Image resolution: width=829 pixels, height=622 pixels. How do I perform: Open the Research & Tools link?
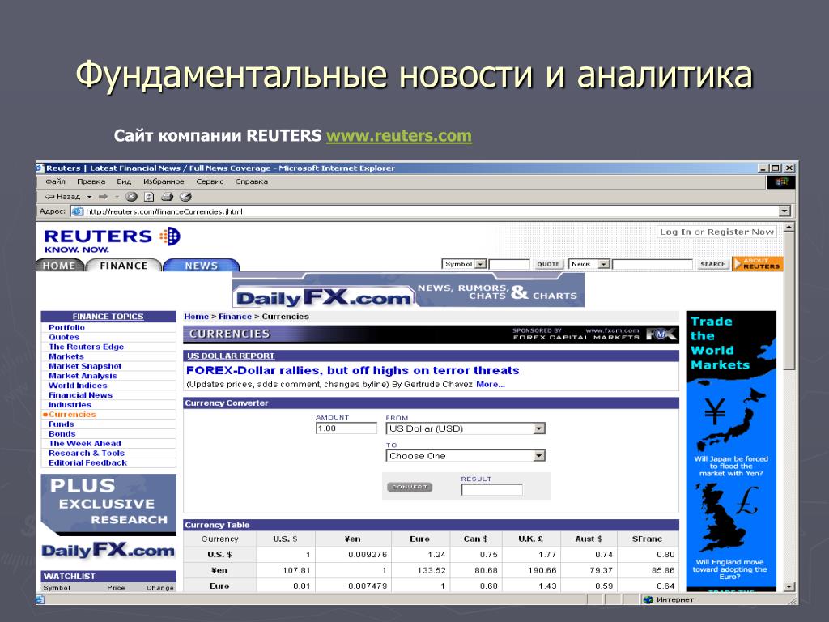click(x=87, y=453)
